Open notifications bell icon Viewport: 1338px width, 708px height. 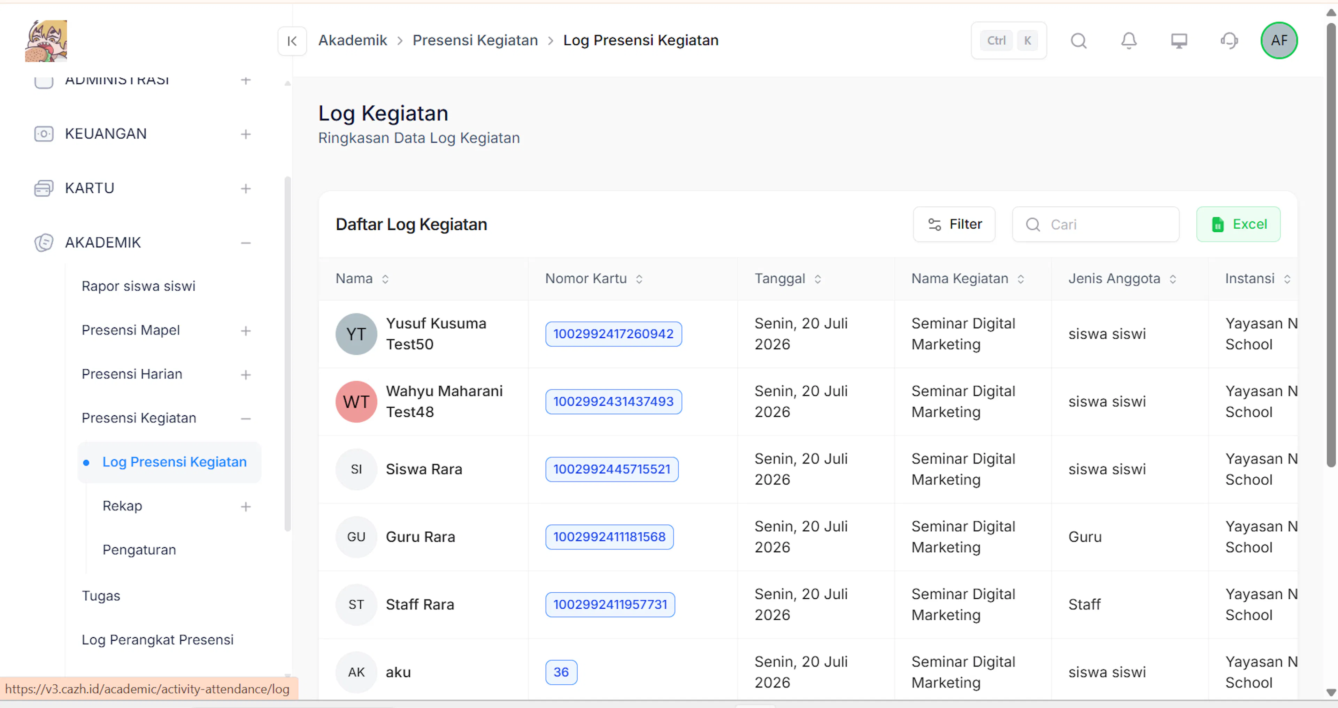click(1129, 40)
